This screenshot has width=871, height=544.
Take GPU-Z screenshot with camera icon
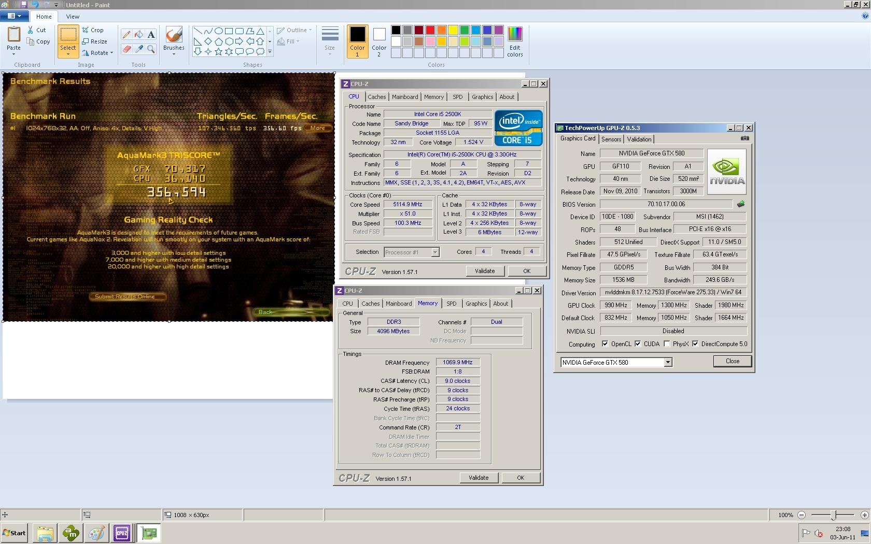point(745,138)
